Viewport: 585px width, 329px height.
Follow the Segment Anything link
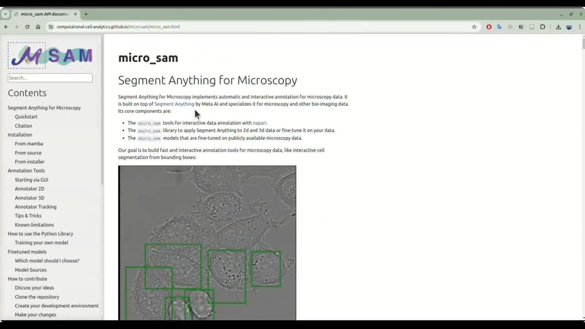tap(174, 104)
